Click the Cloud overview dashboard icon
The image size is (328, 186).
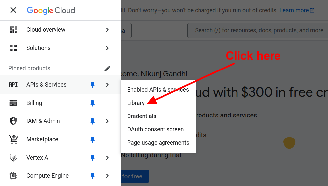click(13, 30)
